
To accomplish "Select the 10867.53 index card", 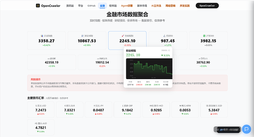I will pyautogui.click(x=87, y=40).
